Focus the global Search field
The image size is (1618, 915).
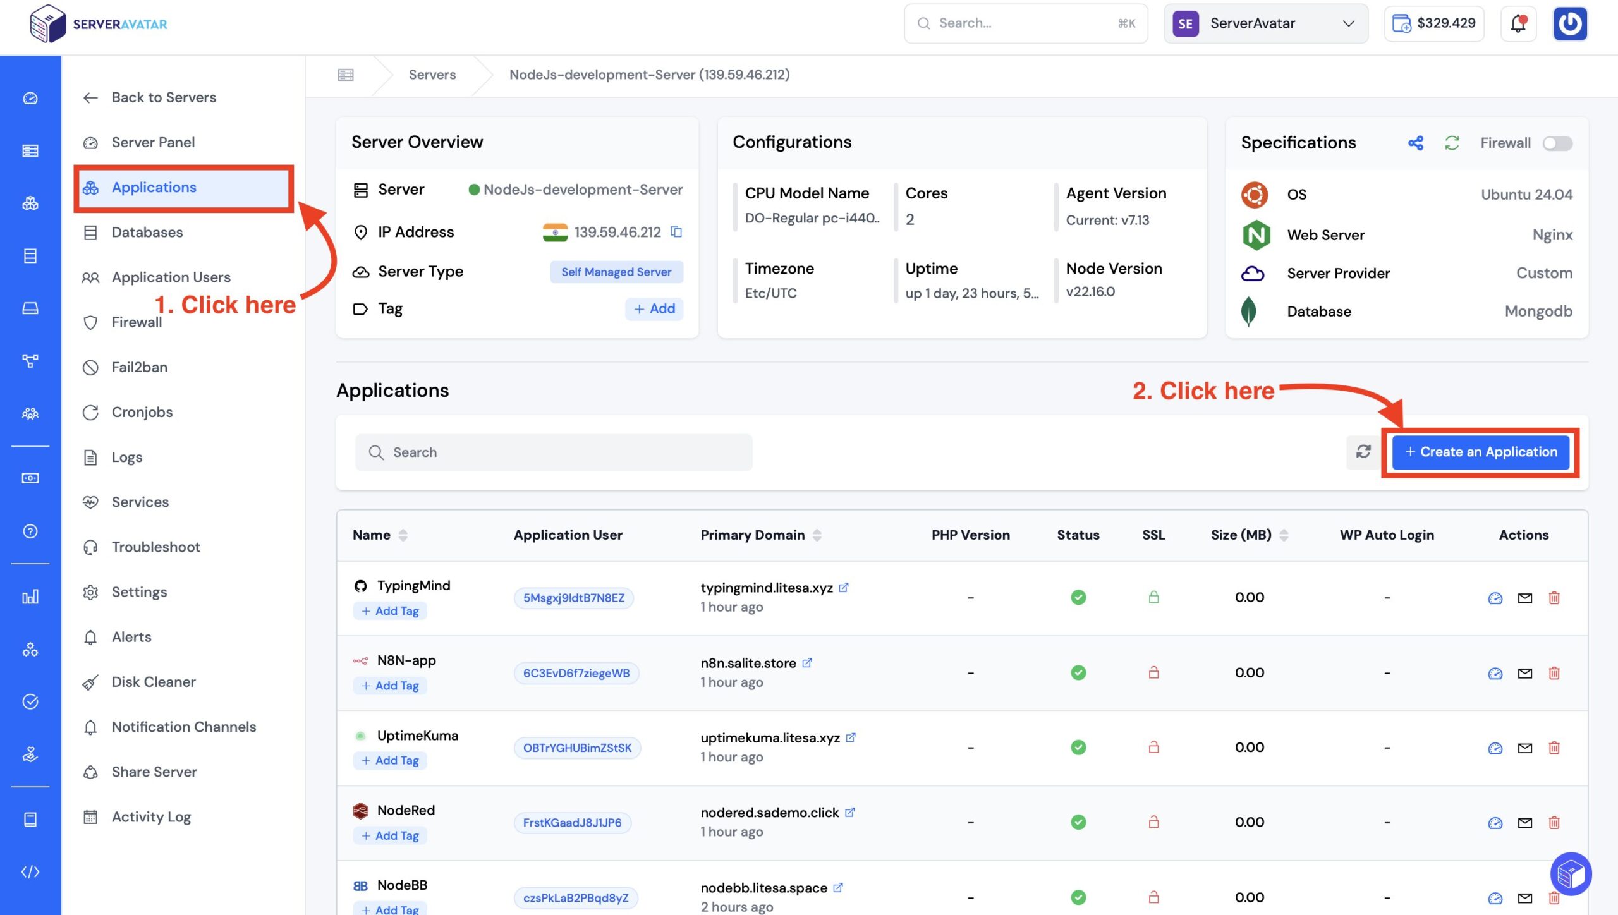click(1026, 23)
